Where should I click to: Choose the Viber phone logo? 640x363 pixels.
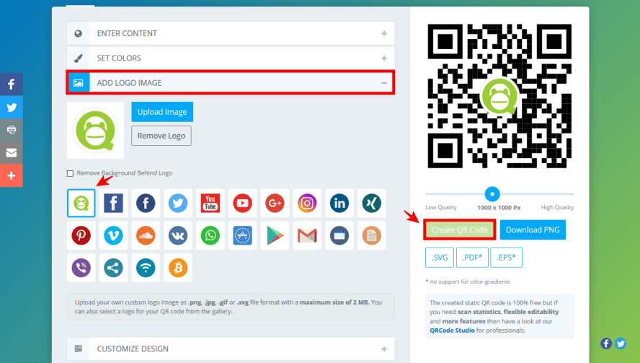tap(81, 268)
